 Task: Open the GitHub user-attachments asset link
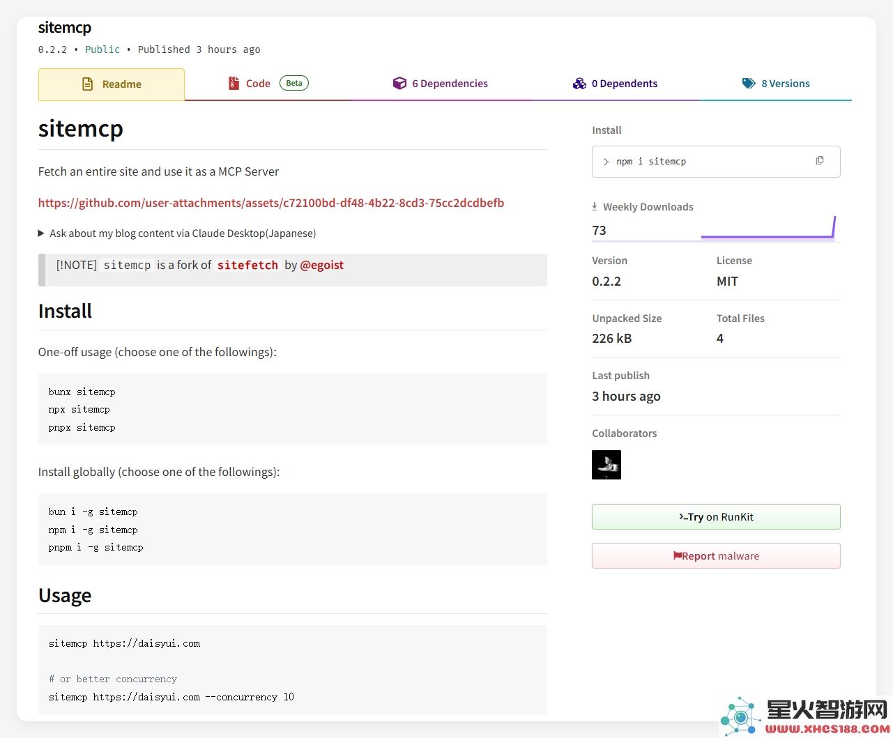(271, 203)
